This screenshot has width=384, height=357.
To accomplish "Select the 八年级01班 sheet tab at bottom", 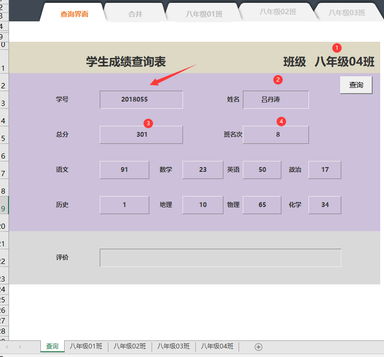I will 86,346.
